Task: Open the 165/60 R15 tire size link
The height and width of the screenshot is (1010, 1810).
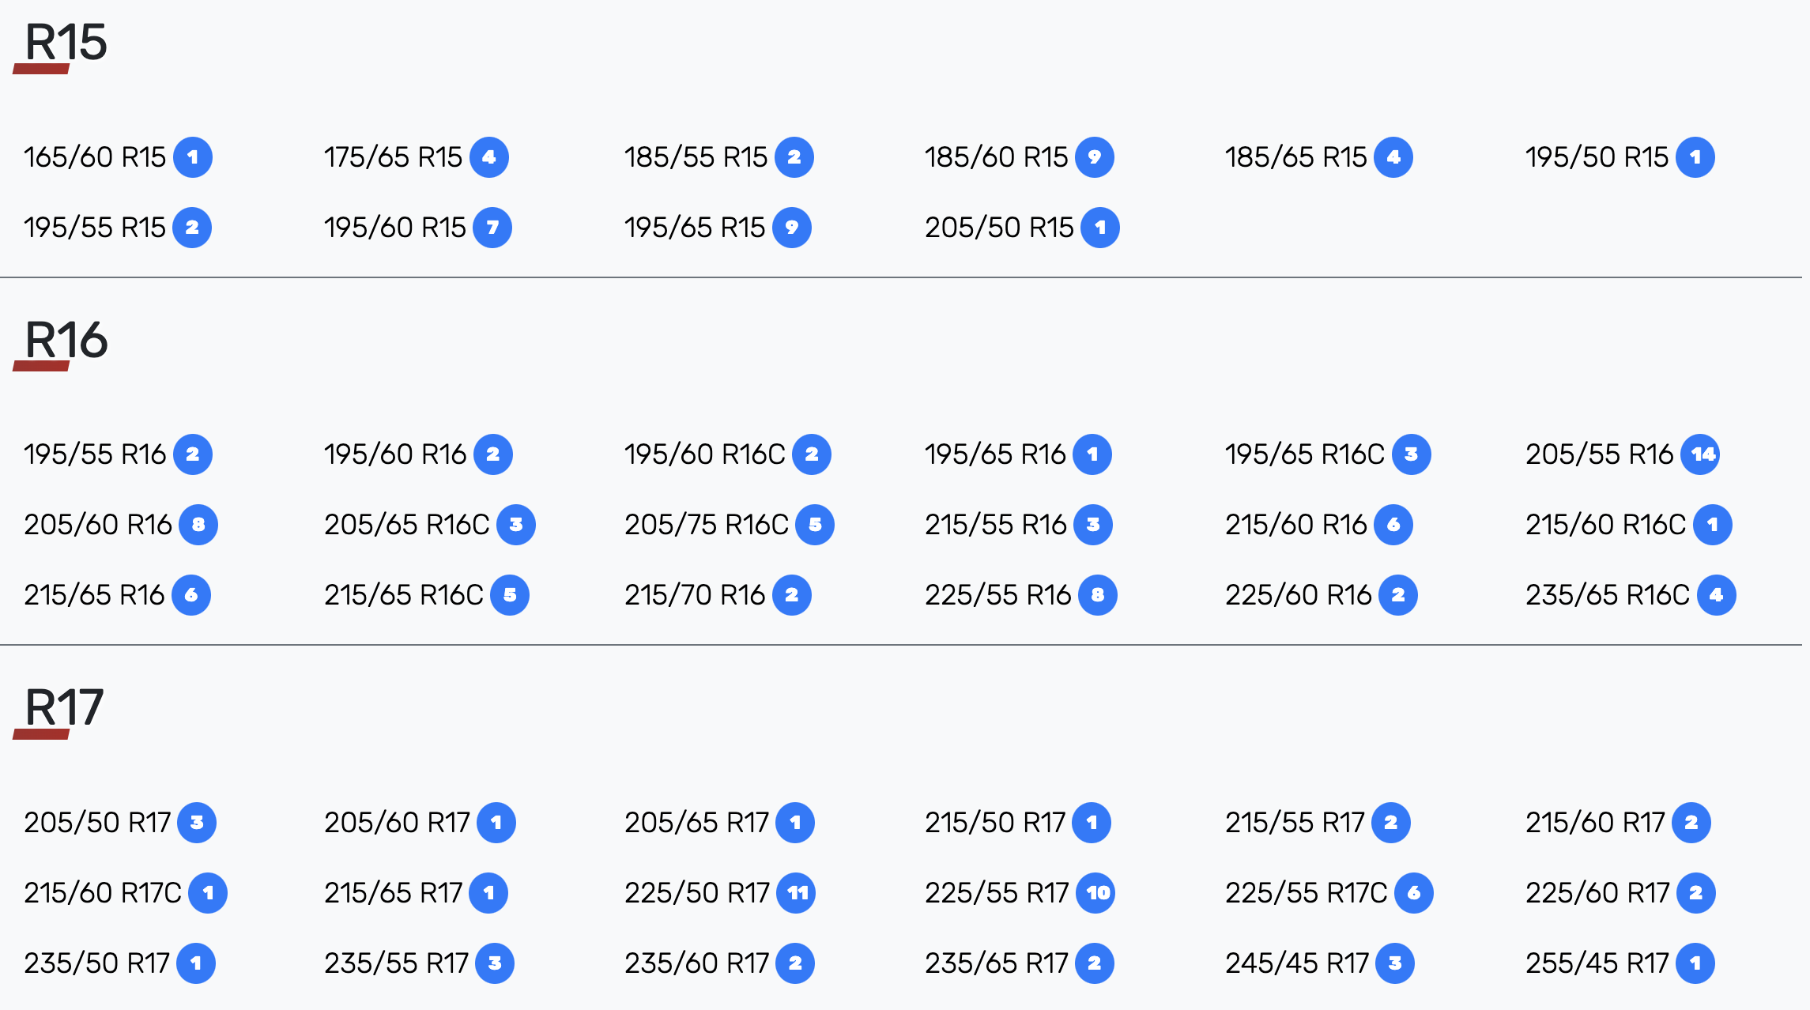Action: (95, 157)
